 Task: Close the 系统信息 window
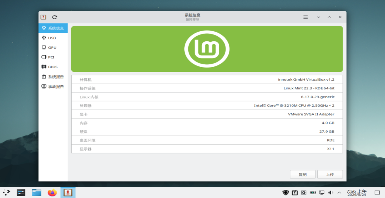point(340,17)
